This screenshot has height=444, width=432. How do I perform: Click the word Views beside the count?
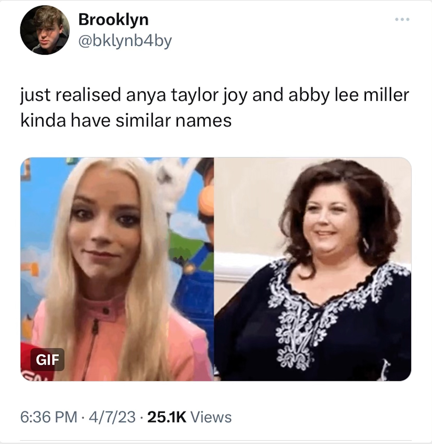coord(211,417)
